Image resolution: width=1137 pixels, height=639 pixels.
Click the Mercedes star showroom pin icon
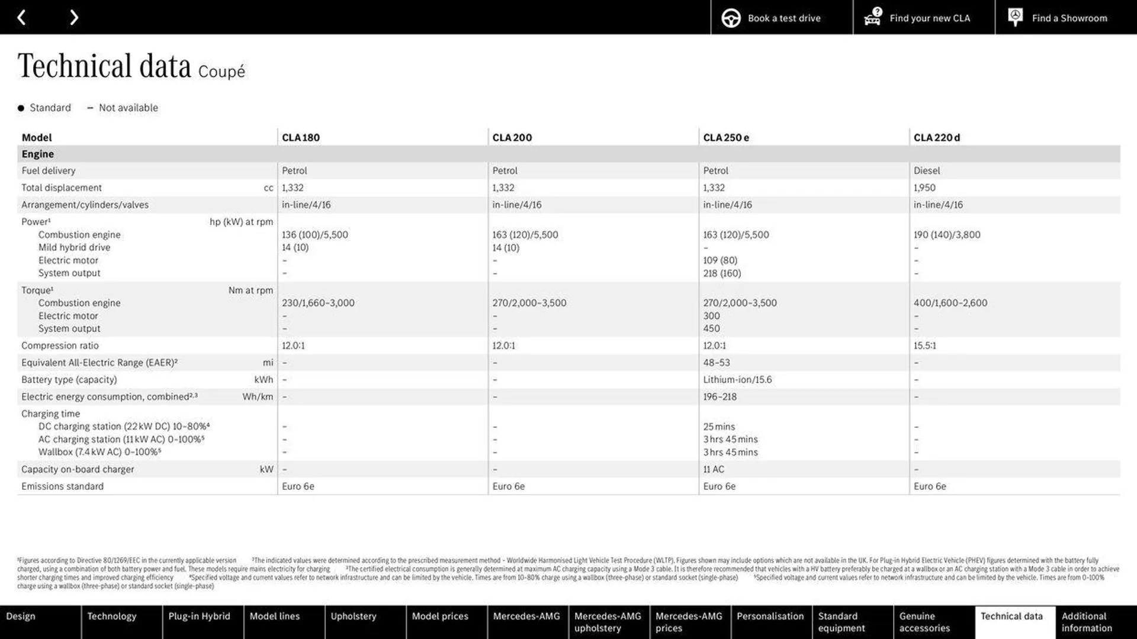(1015, 17)
